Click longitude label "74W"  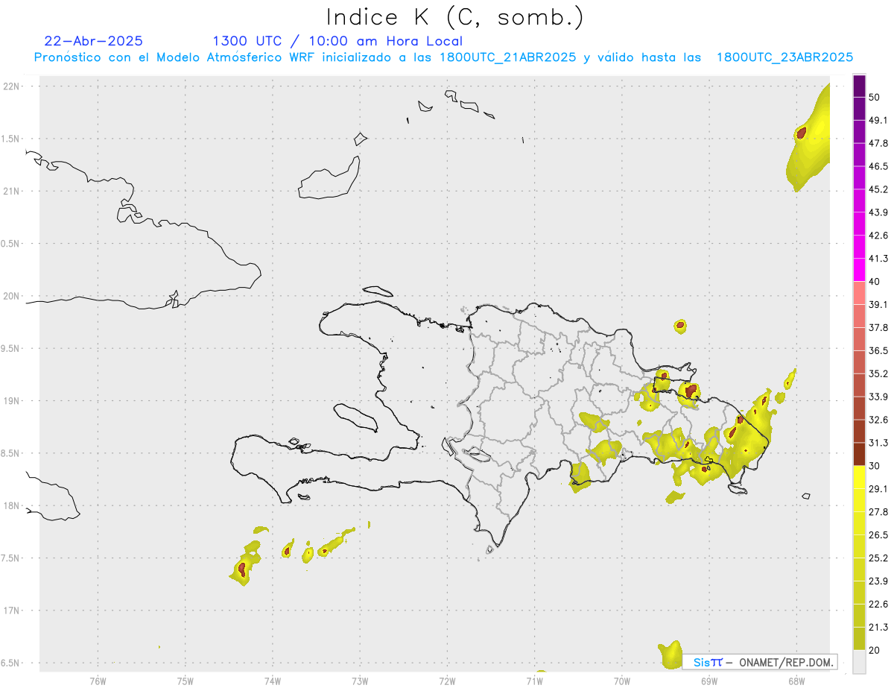tap(273, 681)
